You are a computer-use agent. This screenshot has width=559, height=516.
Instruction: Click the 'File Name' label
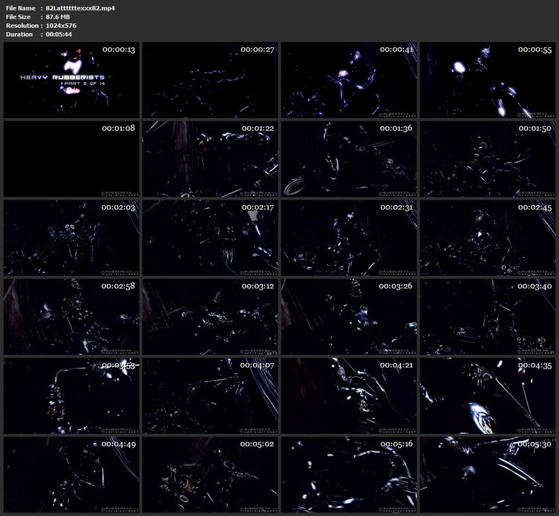click(x=21, y=8)
